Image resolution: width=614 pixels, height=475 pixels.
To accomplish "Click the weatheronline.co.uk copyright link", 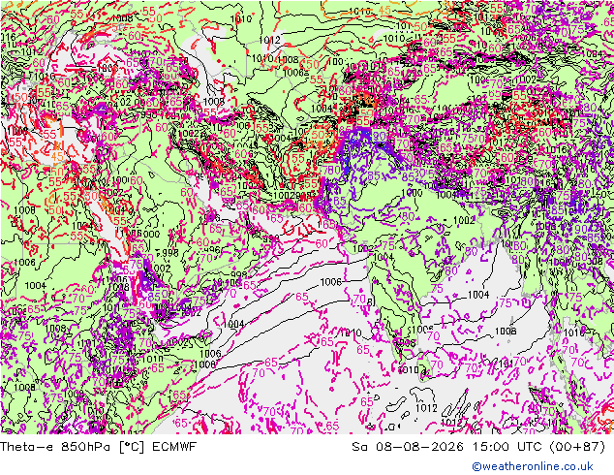I will pos(533,466).
